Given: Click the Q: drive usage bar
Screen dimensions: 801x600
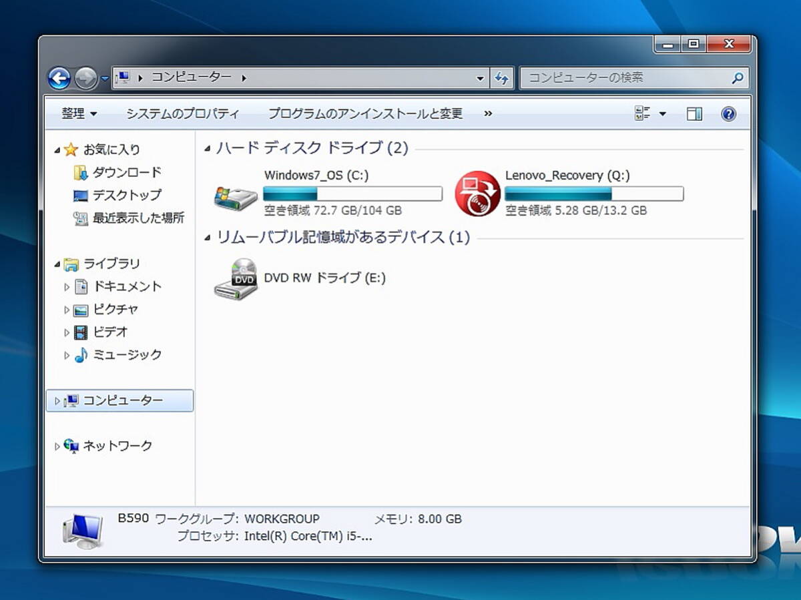Looking at the screenshot, I should point(593,194).
